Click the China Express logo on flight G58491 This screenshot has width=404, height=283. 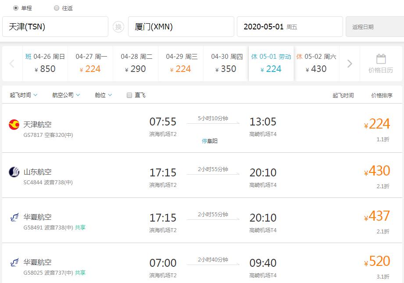click(x=14, y=217)
